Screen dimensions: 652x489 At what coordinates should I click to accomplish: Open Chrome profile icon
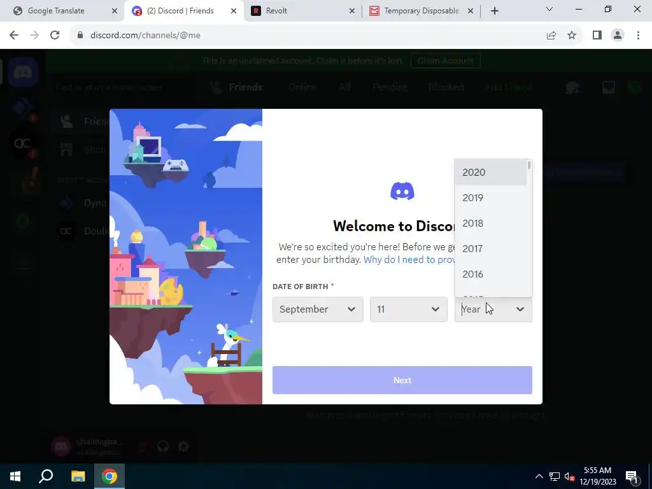pos(618,36)
